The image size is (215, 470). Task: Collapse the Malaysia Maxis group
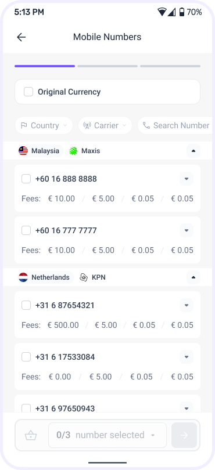(193, 151)
